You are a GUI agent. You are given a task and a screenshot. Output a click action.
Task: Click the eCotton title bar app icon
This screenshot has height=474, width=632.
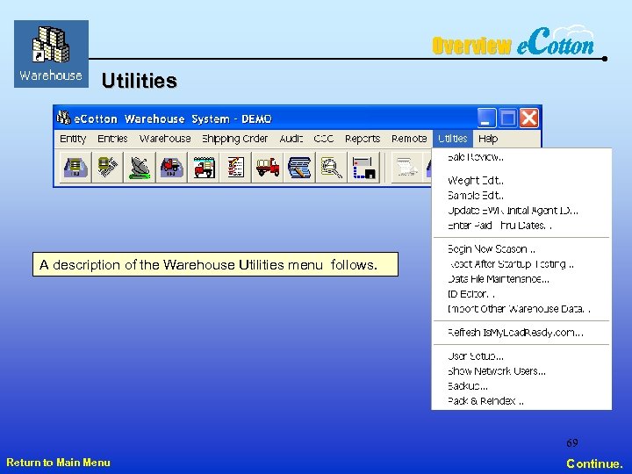(x=63, y=118)
